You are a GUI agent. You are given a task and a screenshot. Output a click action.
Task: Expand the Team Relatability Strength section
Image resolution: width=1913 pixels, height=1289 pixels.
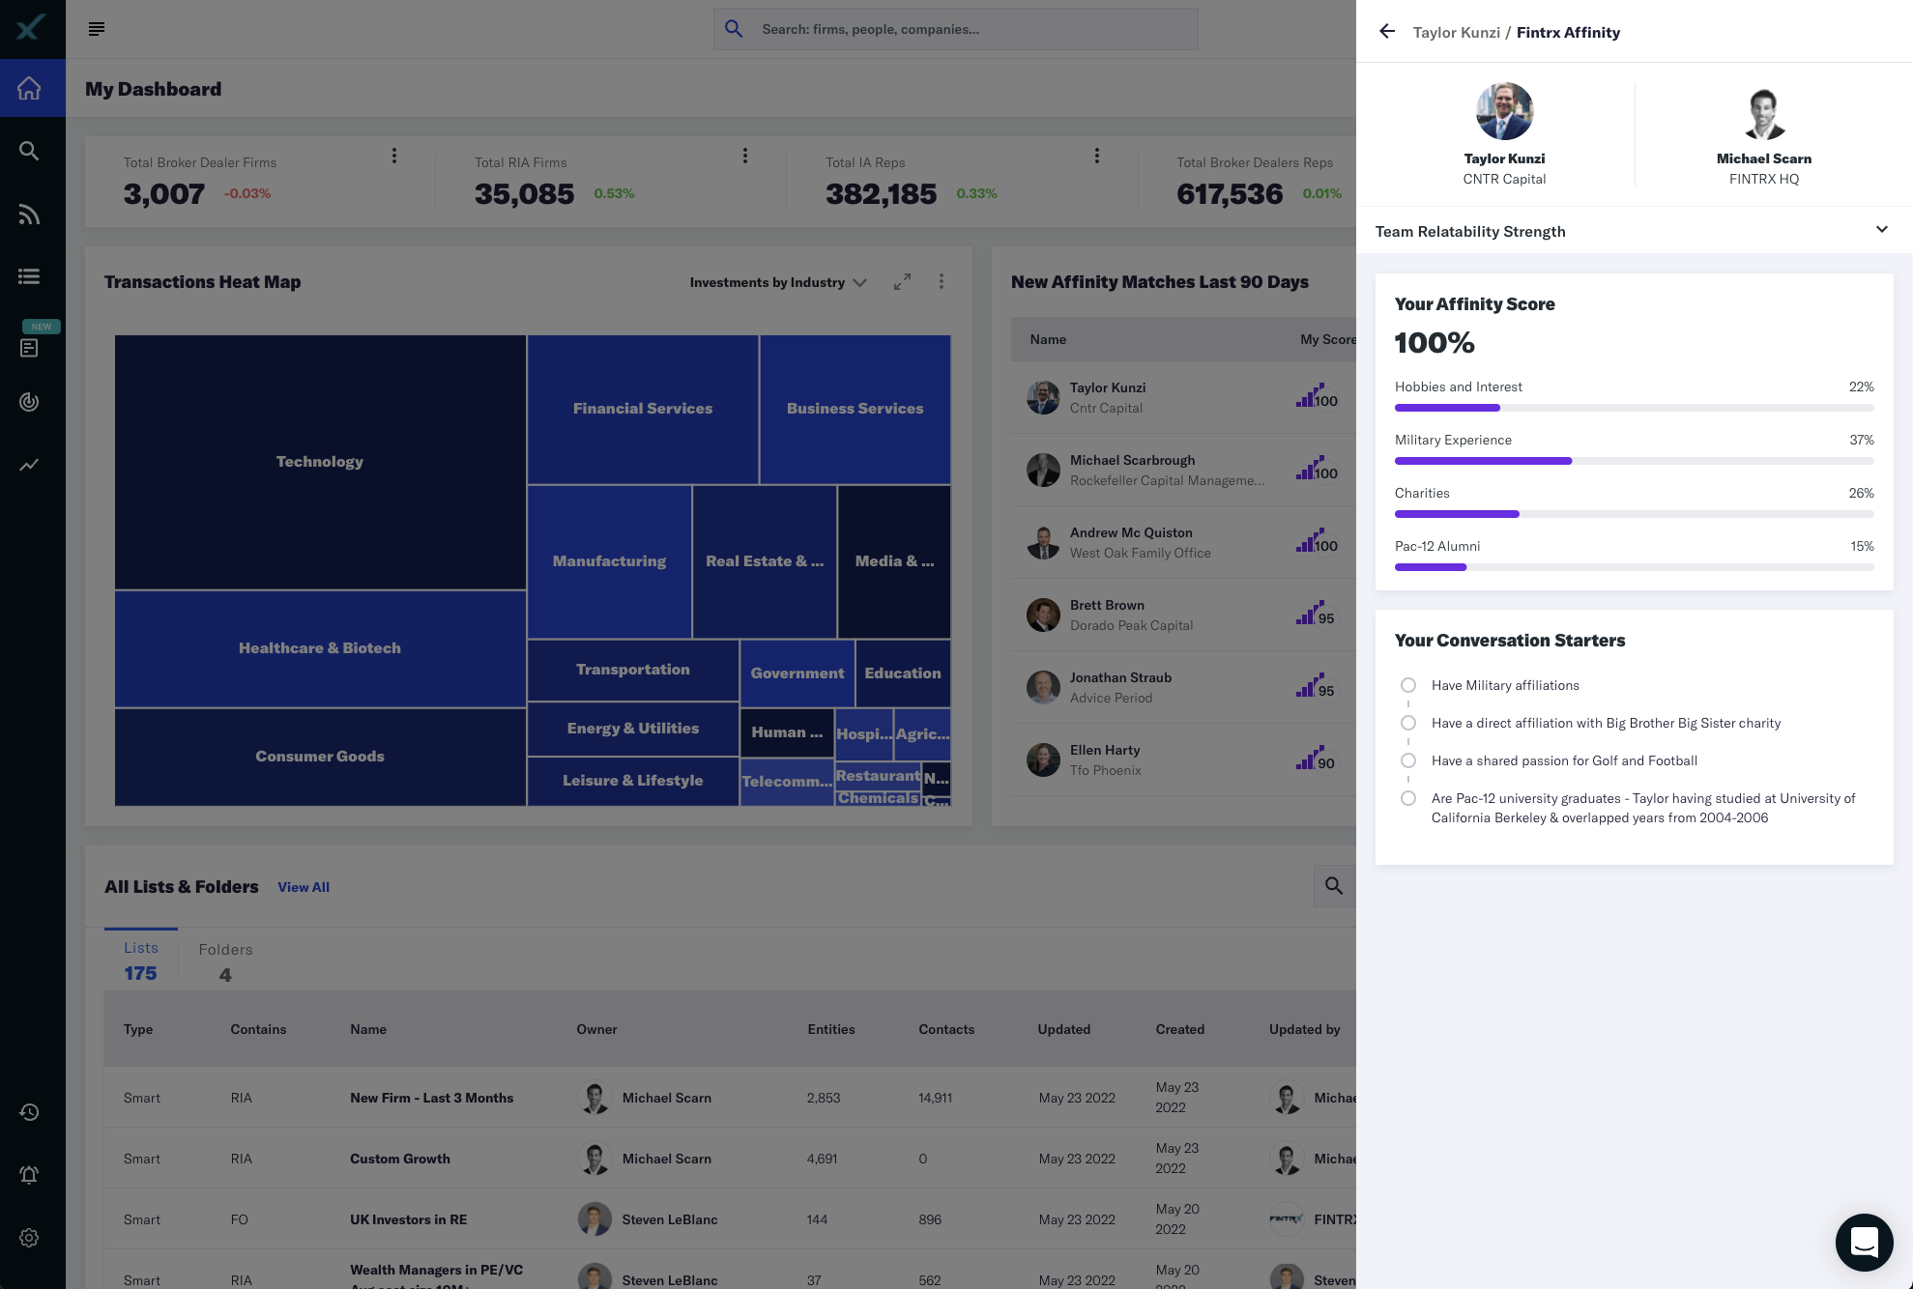1881,230
